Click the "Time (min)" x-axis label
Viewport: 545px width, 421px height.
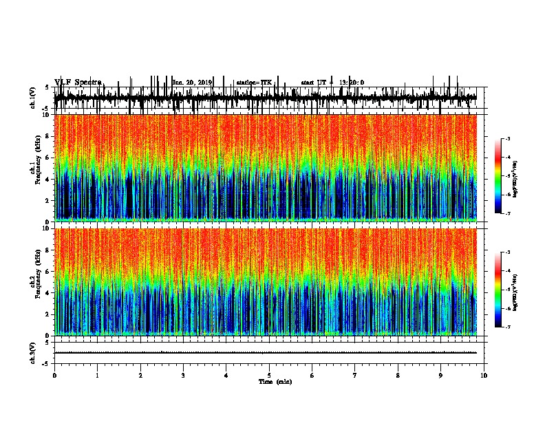[275, 382]
